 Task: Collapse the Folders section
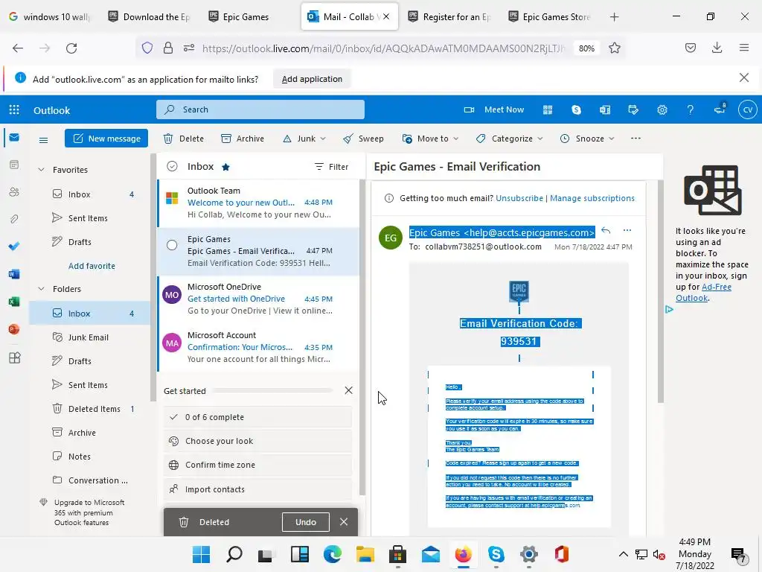point(42,289)
